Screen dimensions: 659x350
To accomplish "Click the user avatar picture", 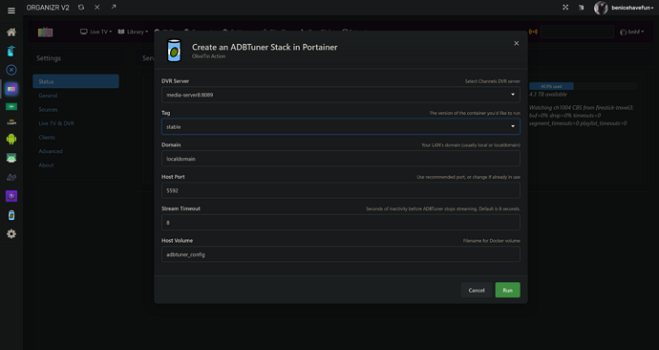I will 601,8.
